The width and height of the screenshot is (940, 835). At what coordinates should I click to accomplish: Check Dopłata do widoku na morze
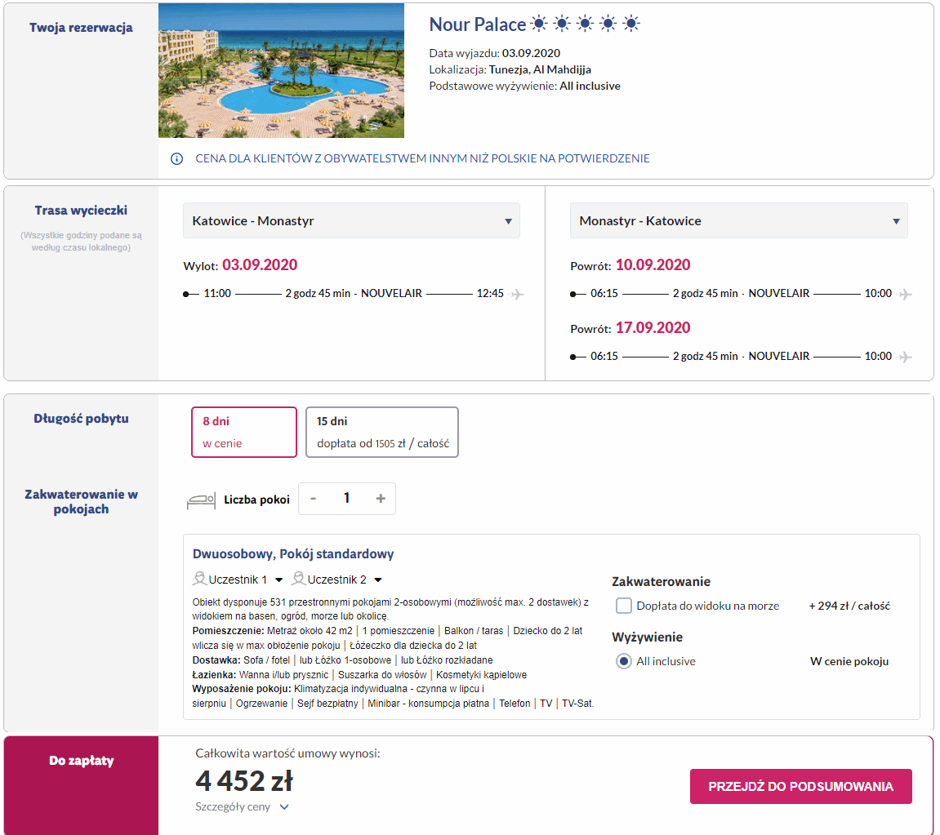click(x=623, y=606)
